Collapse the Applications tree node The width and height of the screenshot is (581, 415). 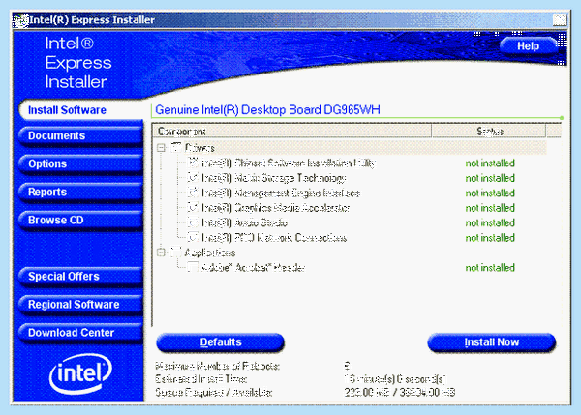pyautogui.click(x=161, y=252)
